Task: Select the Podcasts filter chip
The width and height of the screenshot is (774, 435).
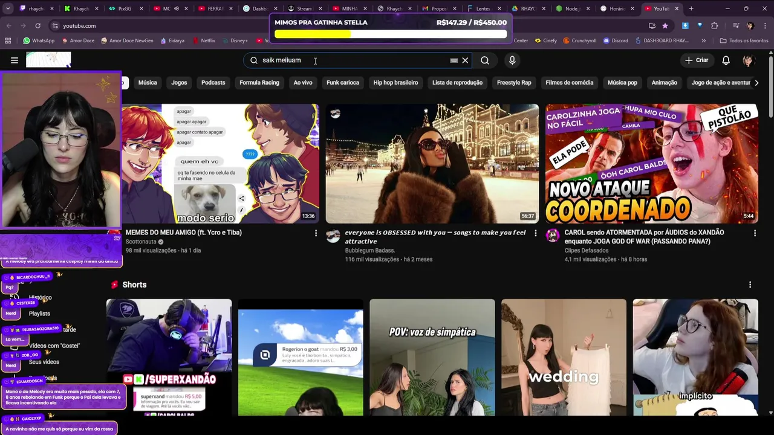Action: coord(213,83)
